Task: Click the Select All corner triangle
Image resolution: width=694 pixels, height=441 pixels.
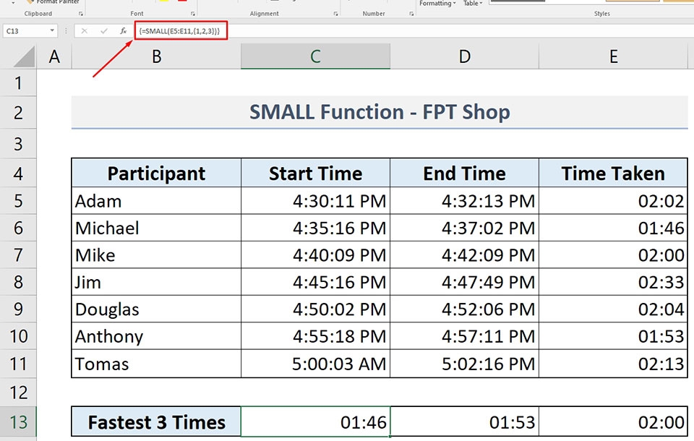Action: coord(23,56)
